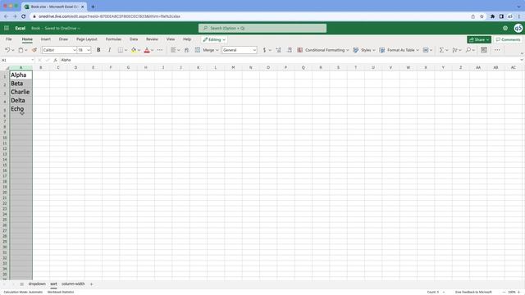Add a new sheet with plus
This screenshot has width=525, height=295.
coord(91,284)
